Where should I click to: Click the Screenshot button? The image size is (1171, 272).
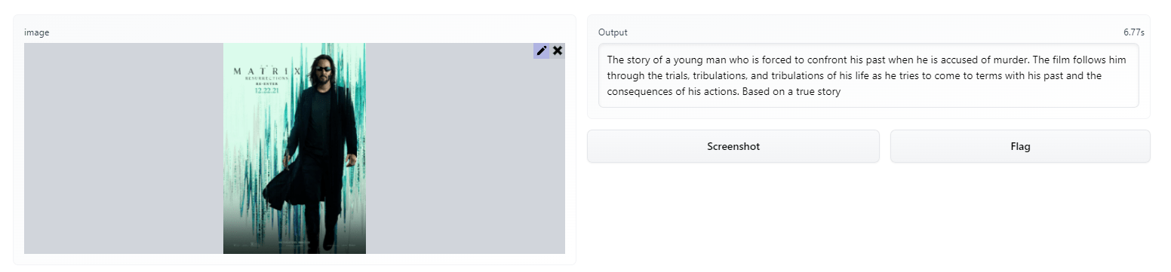click(733, 146)
